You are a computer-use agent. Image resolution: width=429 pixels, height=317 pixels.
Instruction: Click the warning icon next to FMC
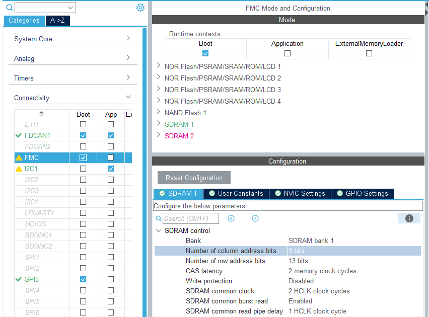pos(19,157)
